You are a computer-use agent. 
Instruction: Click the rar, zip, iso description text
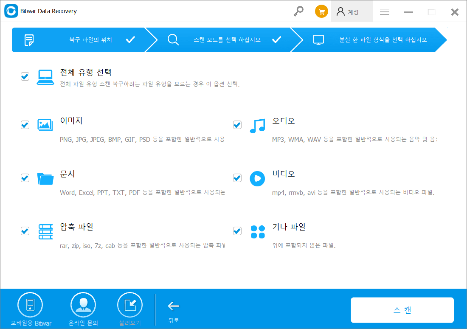(x=142, y=246)
